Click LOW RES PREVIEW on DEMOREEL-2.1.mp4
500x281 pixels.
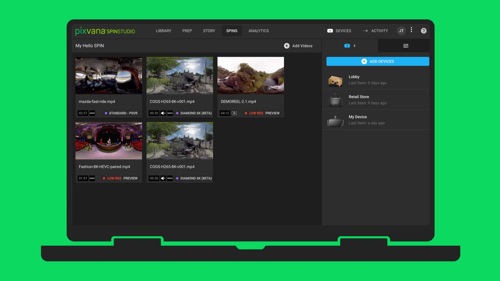(x=262, y=113)
